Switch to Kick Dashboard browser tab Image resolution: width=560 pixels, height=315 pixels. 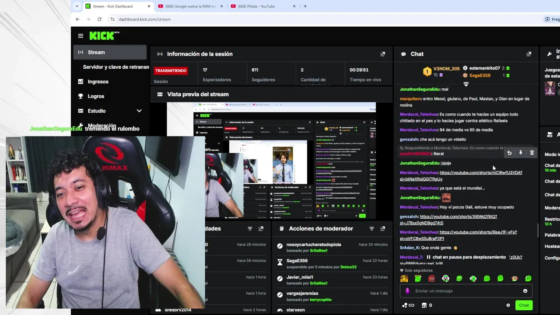tap(117, 6)
